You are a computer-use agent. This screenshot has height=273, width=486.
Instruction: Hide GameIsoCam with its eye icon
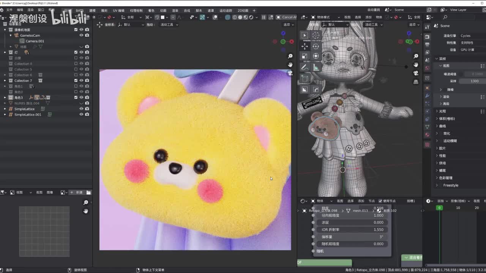(x=81, y=35)
